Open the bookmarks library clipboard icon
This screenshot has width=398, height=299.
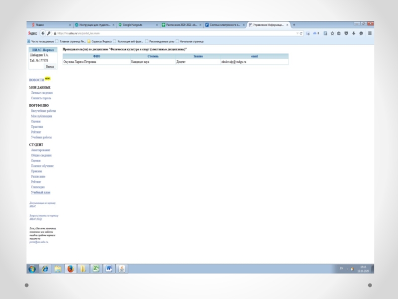(339, 33)
